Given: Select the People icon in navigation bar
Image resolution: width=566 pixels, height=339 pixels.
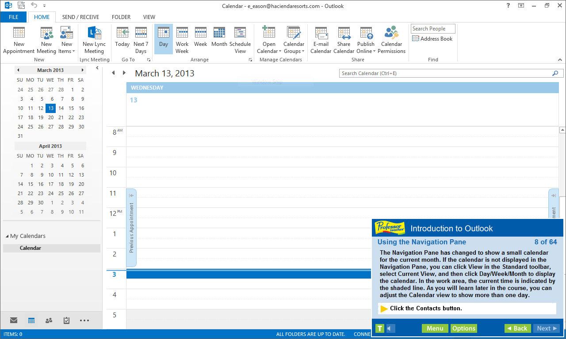Looking at the screenshot, I should click(x=49, y=320).
